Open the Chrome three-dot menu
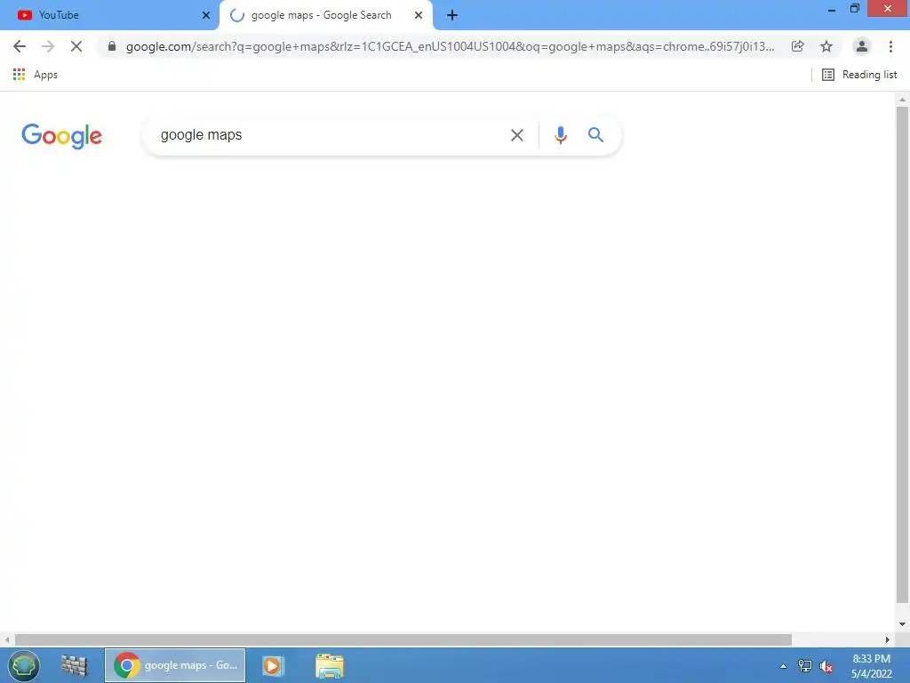 click(x=890, y=46)
